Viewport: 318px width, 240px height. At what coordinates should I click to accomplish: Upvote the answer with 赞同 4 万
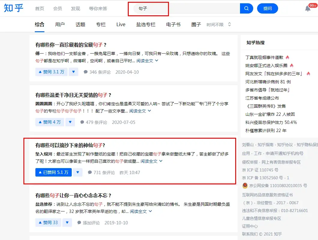point(50,122)
